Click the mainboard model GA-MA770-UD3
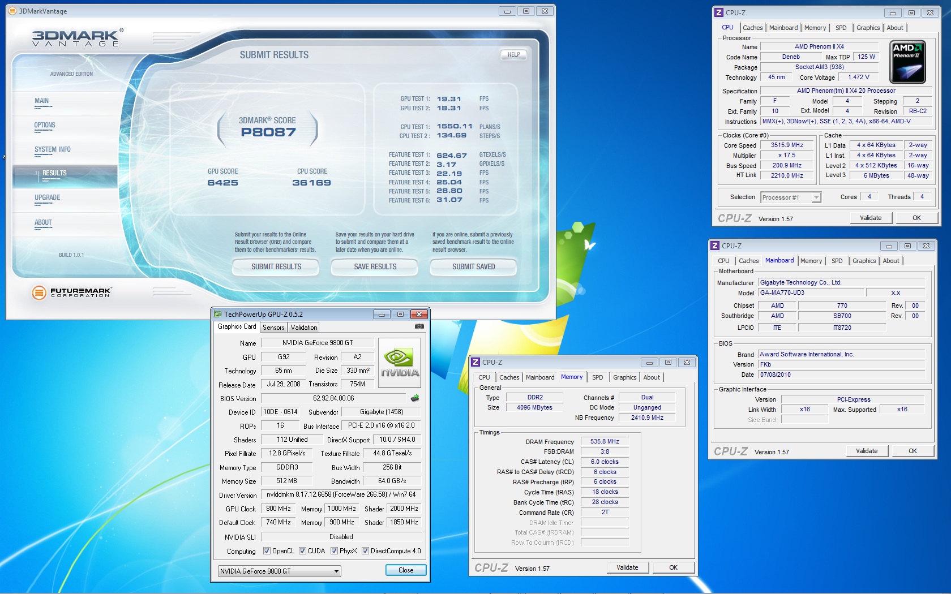Image resolution: width=951 pixels, height=594 pixels. point(811,292)
